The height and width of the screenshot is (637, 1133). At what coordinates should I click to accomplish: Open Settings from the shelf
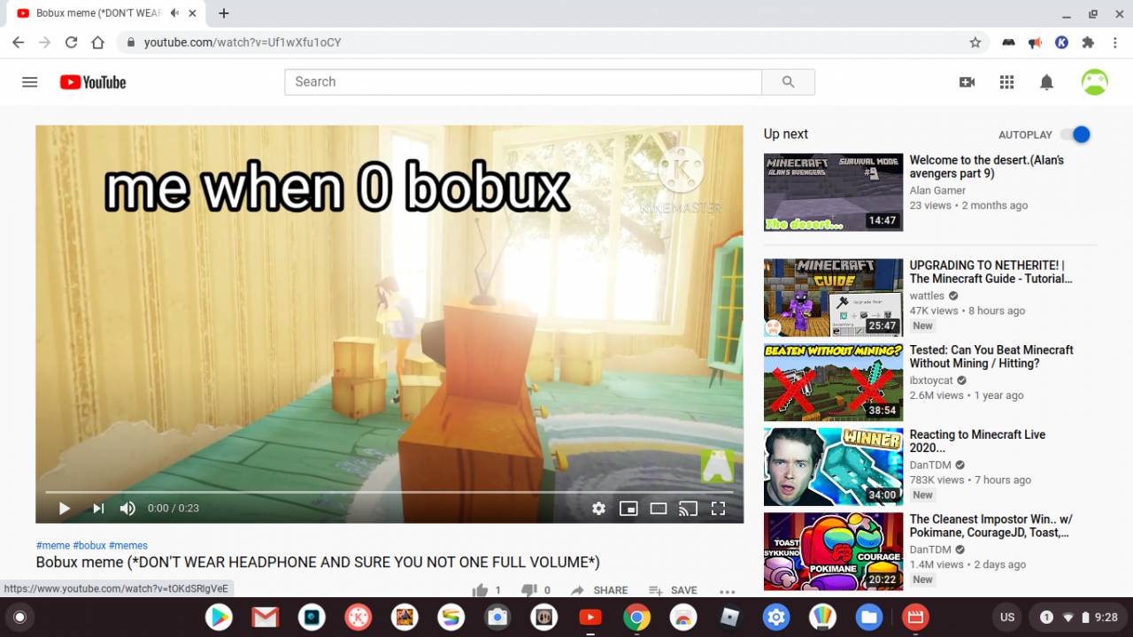coord(776,617)
